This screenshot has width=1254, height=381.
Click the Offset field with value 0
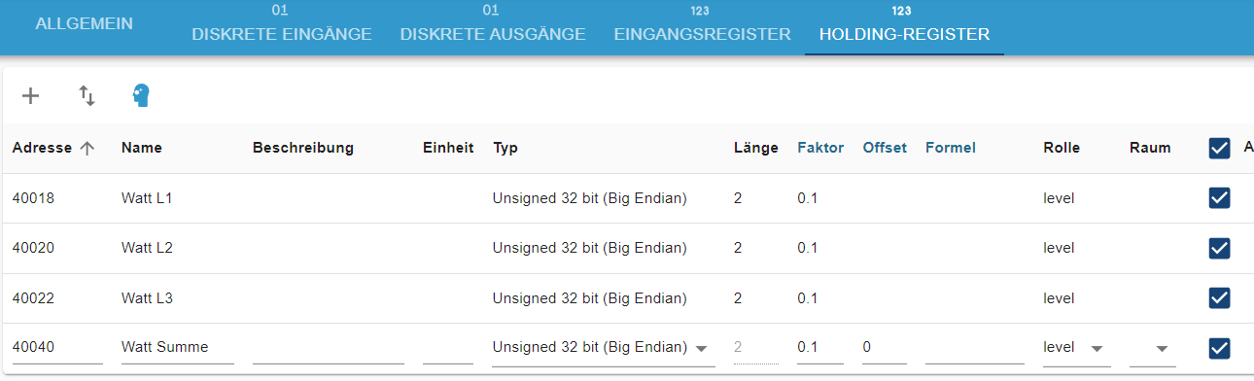885,348
